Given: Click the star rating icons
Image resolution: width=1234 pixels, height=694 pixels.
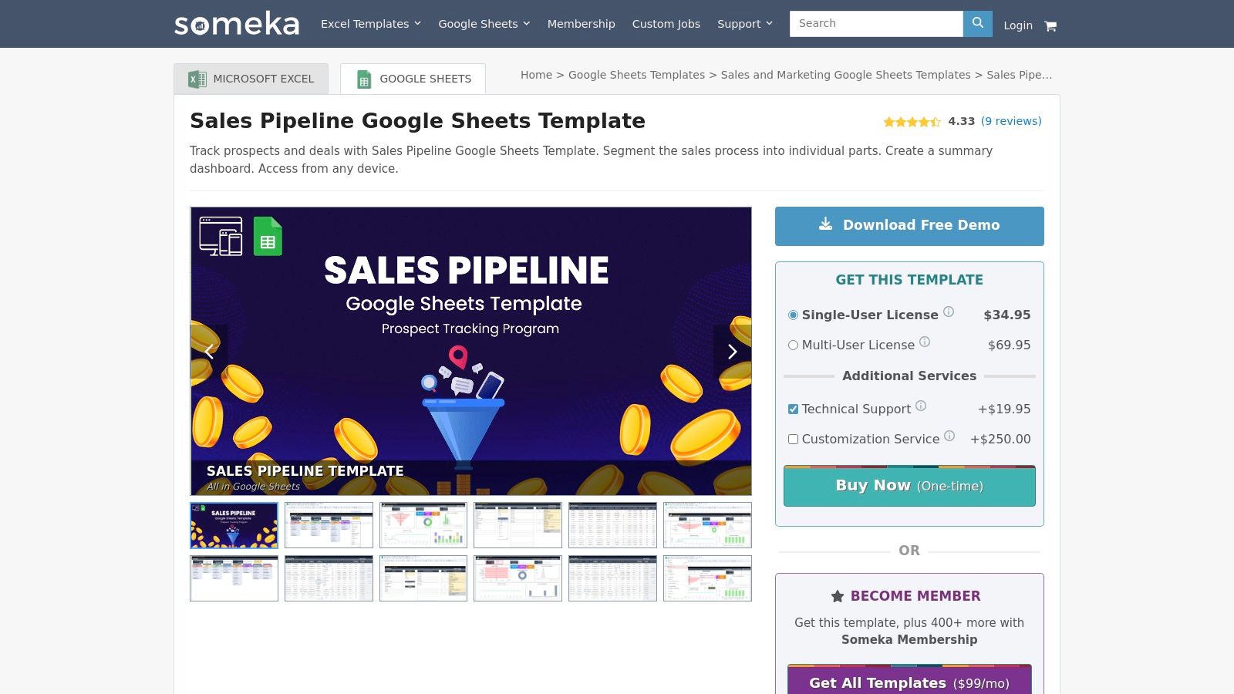Looking at the screenshot, I should [912, 122].
